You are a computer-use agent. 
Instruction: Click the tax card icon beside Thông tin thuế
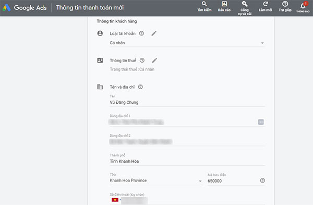click(x=100, y=61)
